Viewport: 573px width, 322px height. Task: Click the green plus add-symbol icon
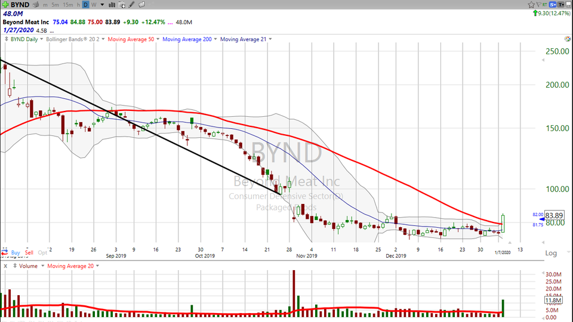point(5,4)
